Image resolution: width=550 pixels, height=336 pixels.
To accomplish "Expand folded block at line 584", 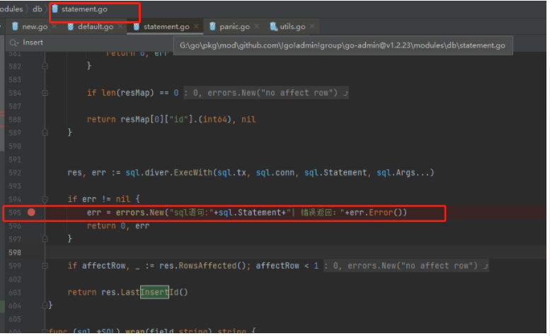I will coord(45,93).
